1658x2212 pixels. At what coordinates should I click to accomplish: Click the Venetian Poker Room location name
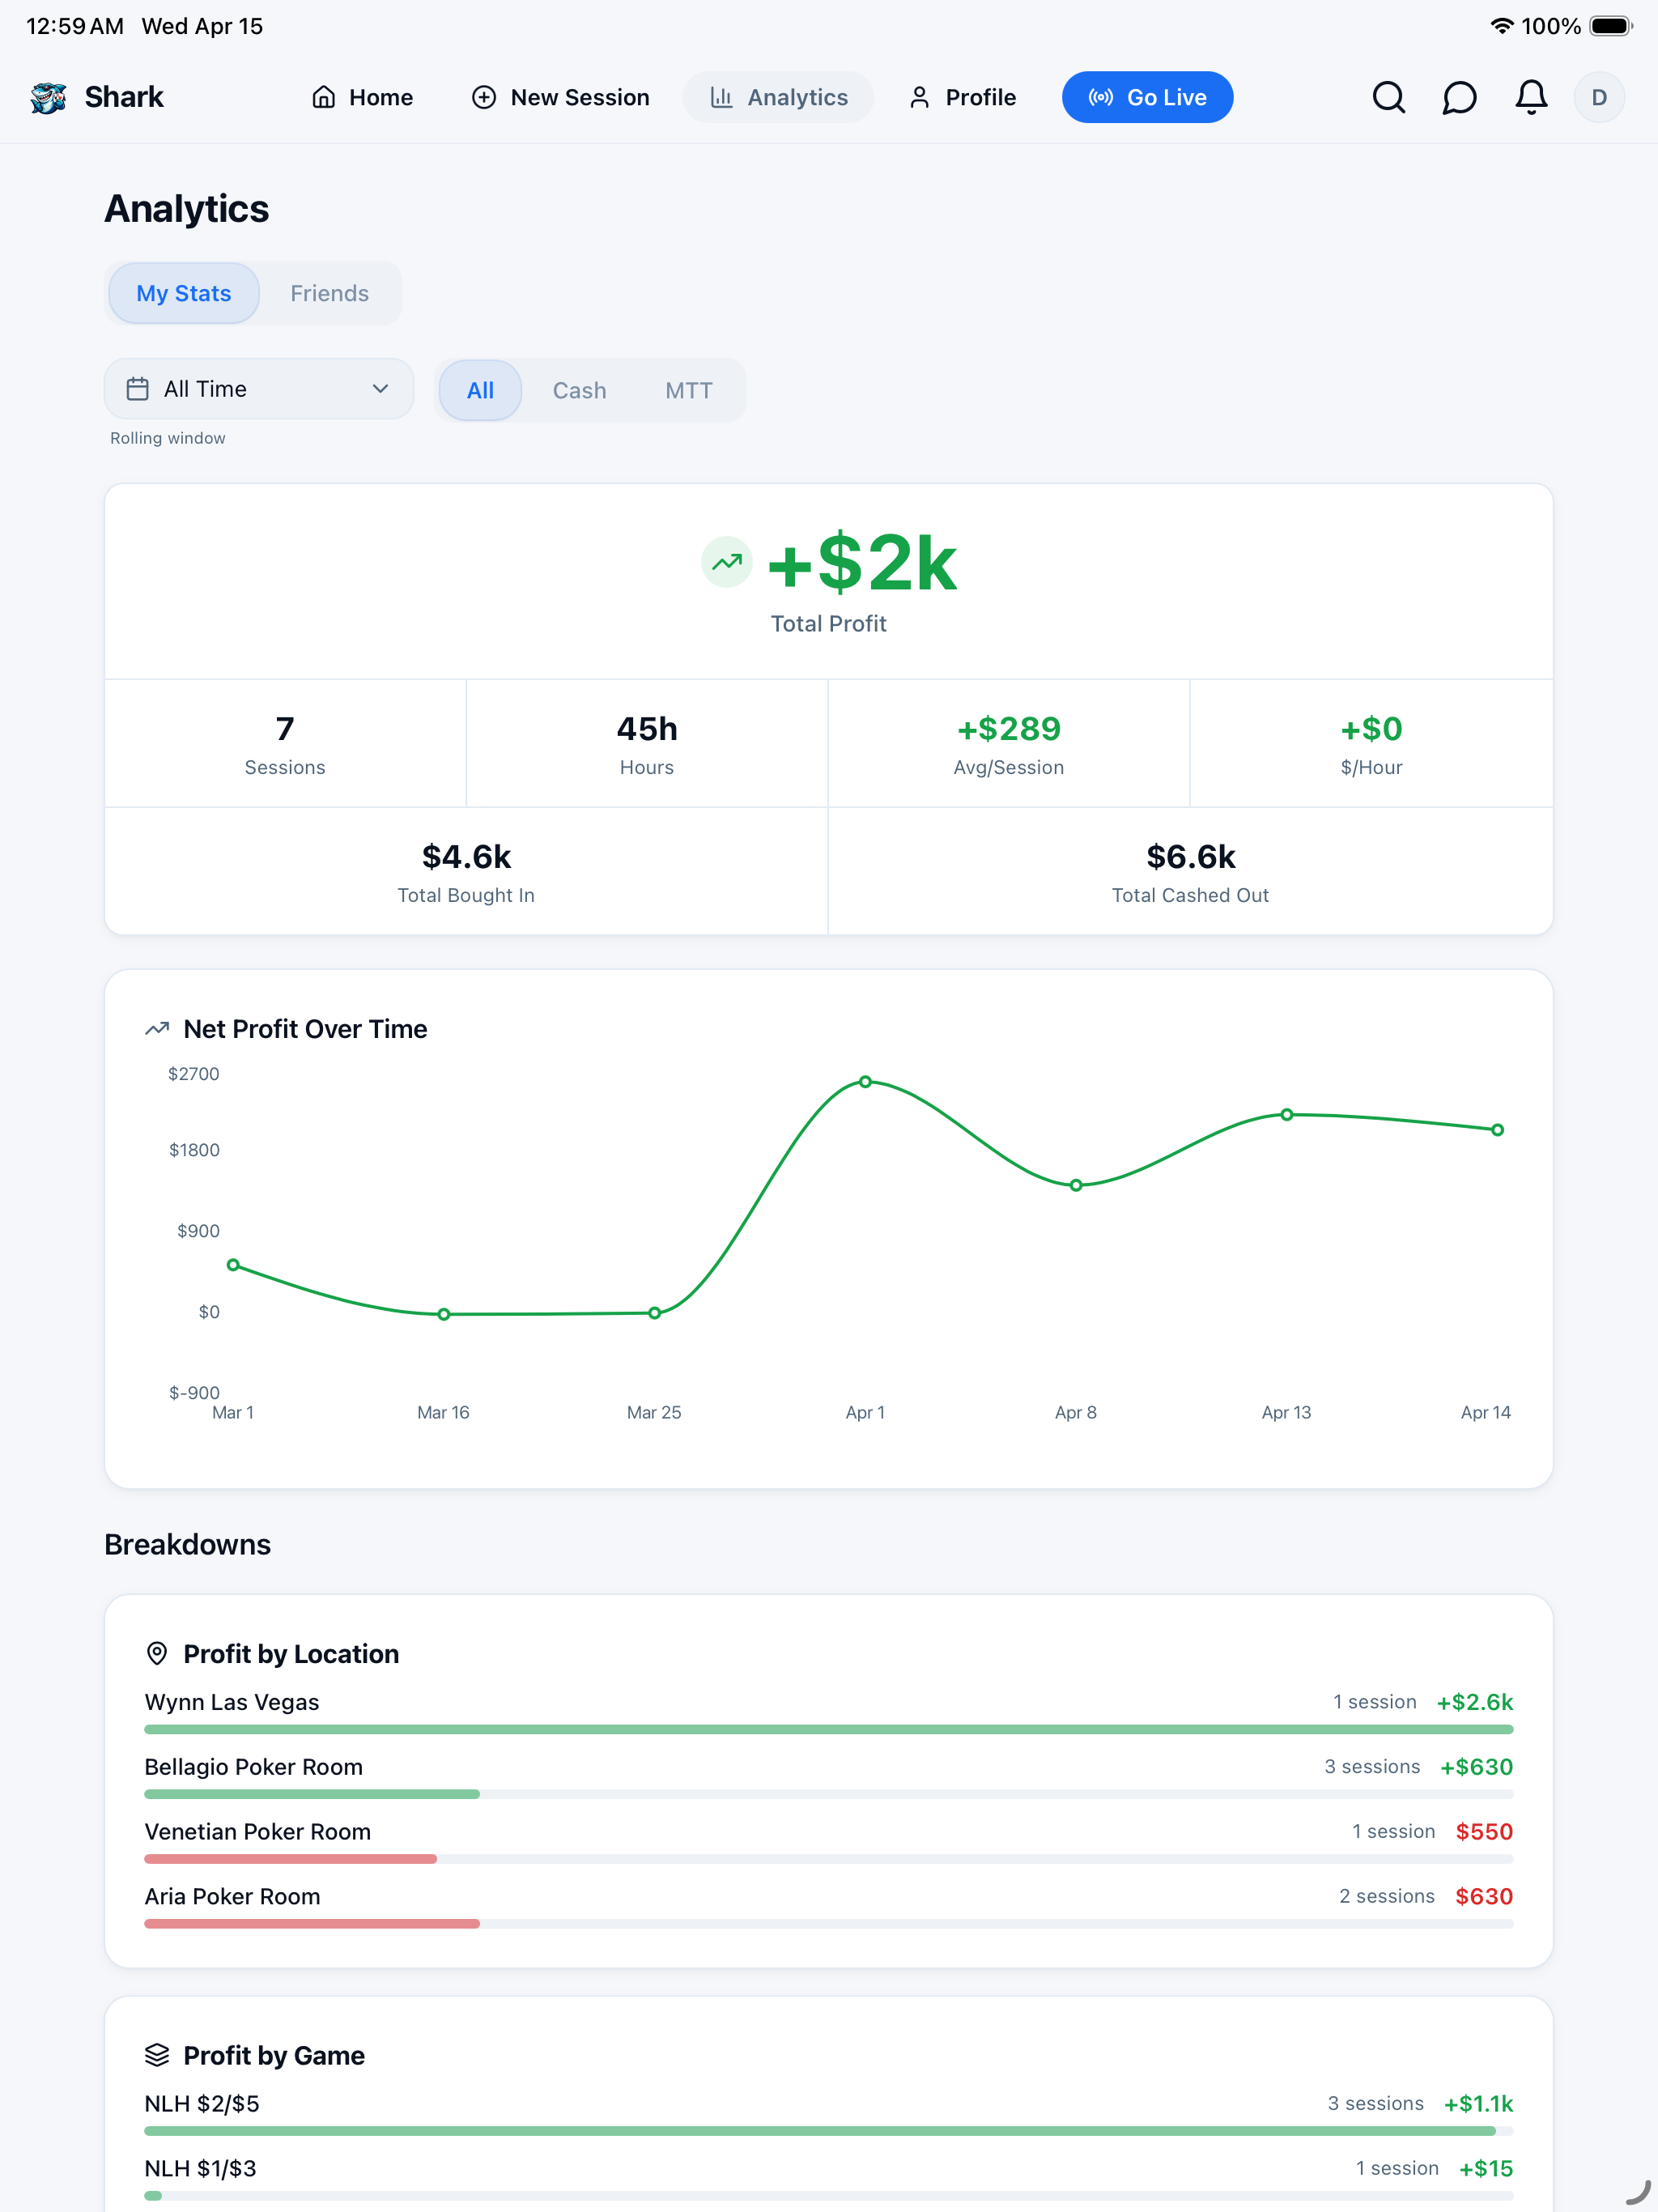tap(258, 1832)
